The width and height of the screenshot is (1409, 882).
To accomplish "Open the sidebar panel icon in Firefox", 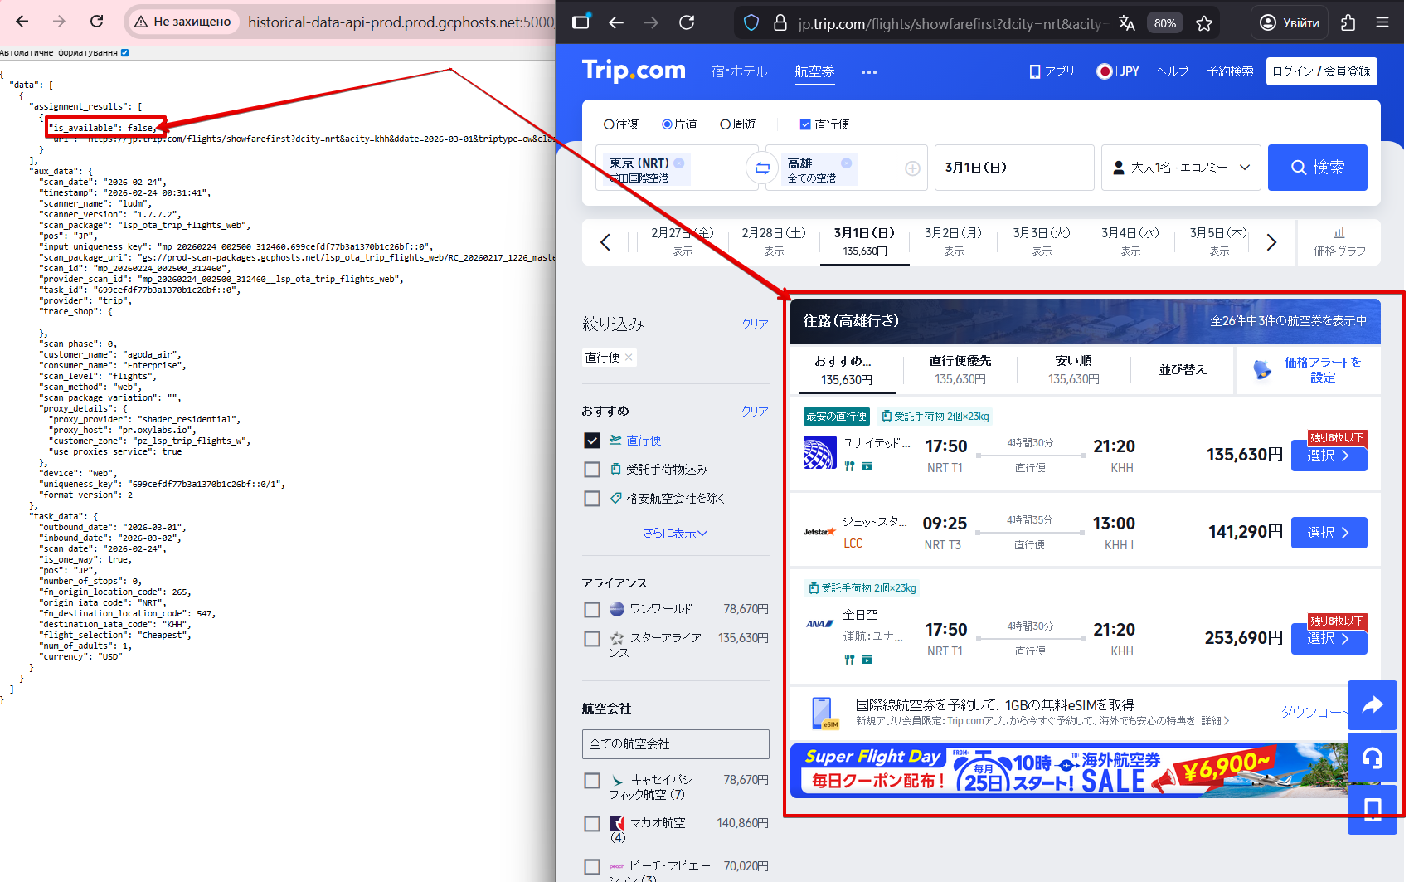I will point(581,22).
